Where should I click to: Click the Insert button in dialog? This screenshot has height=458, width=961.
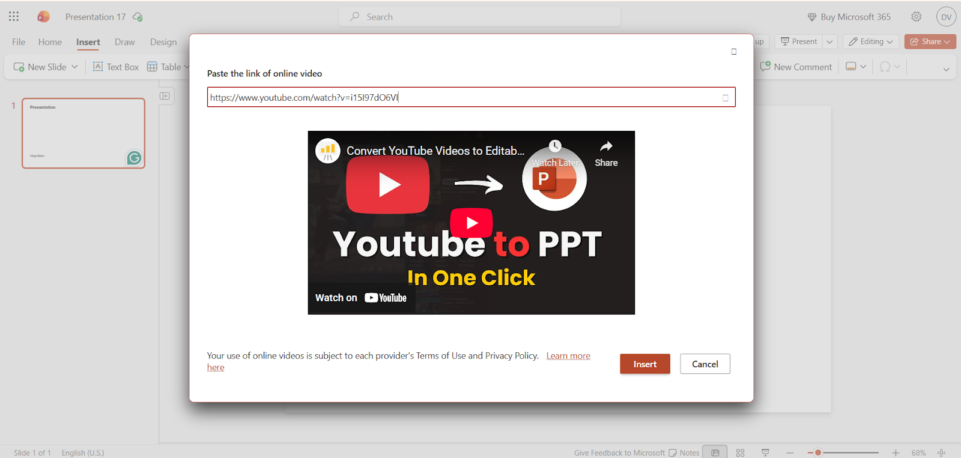pos(645,364)
